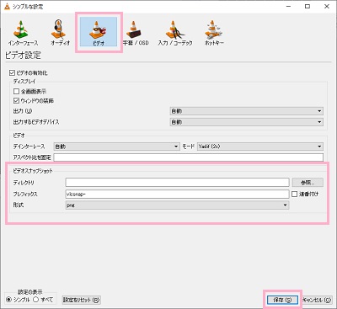Open the 字幕 / OSD settings category

click(136, 33)
